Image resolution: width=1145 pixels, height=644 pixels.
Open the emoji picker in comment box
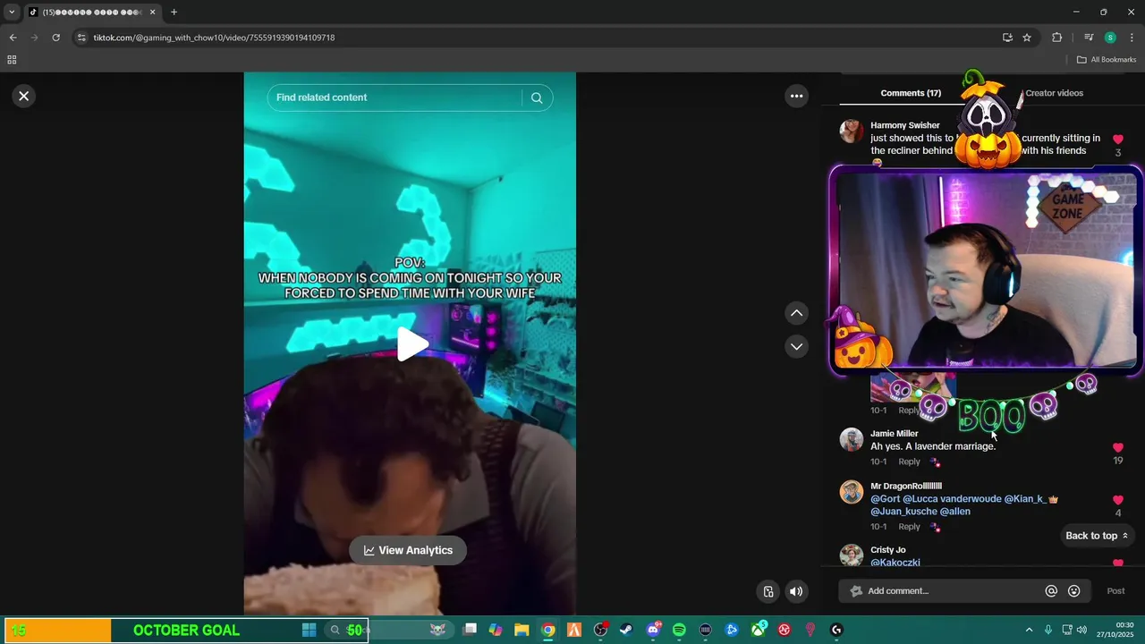[x=1074, y=591]
